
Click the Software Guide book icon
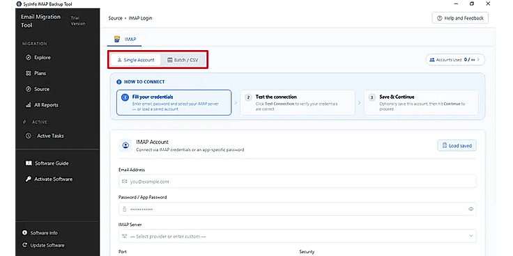(x=29, y=163)
